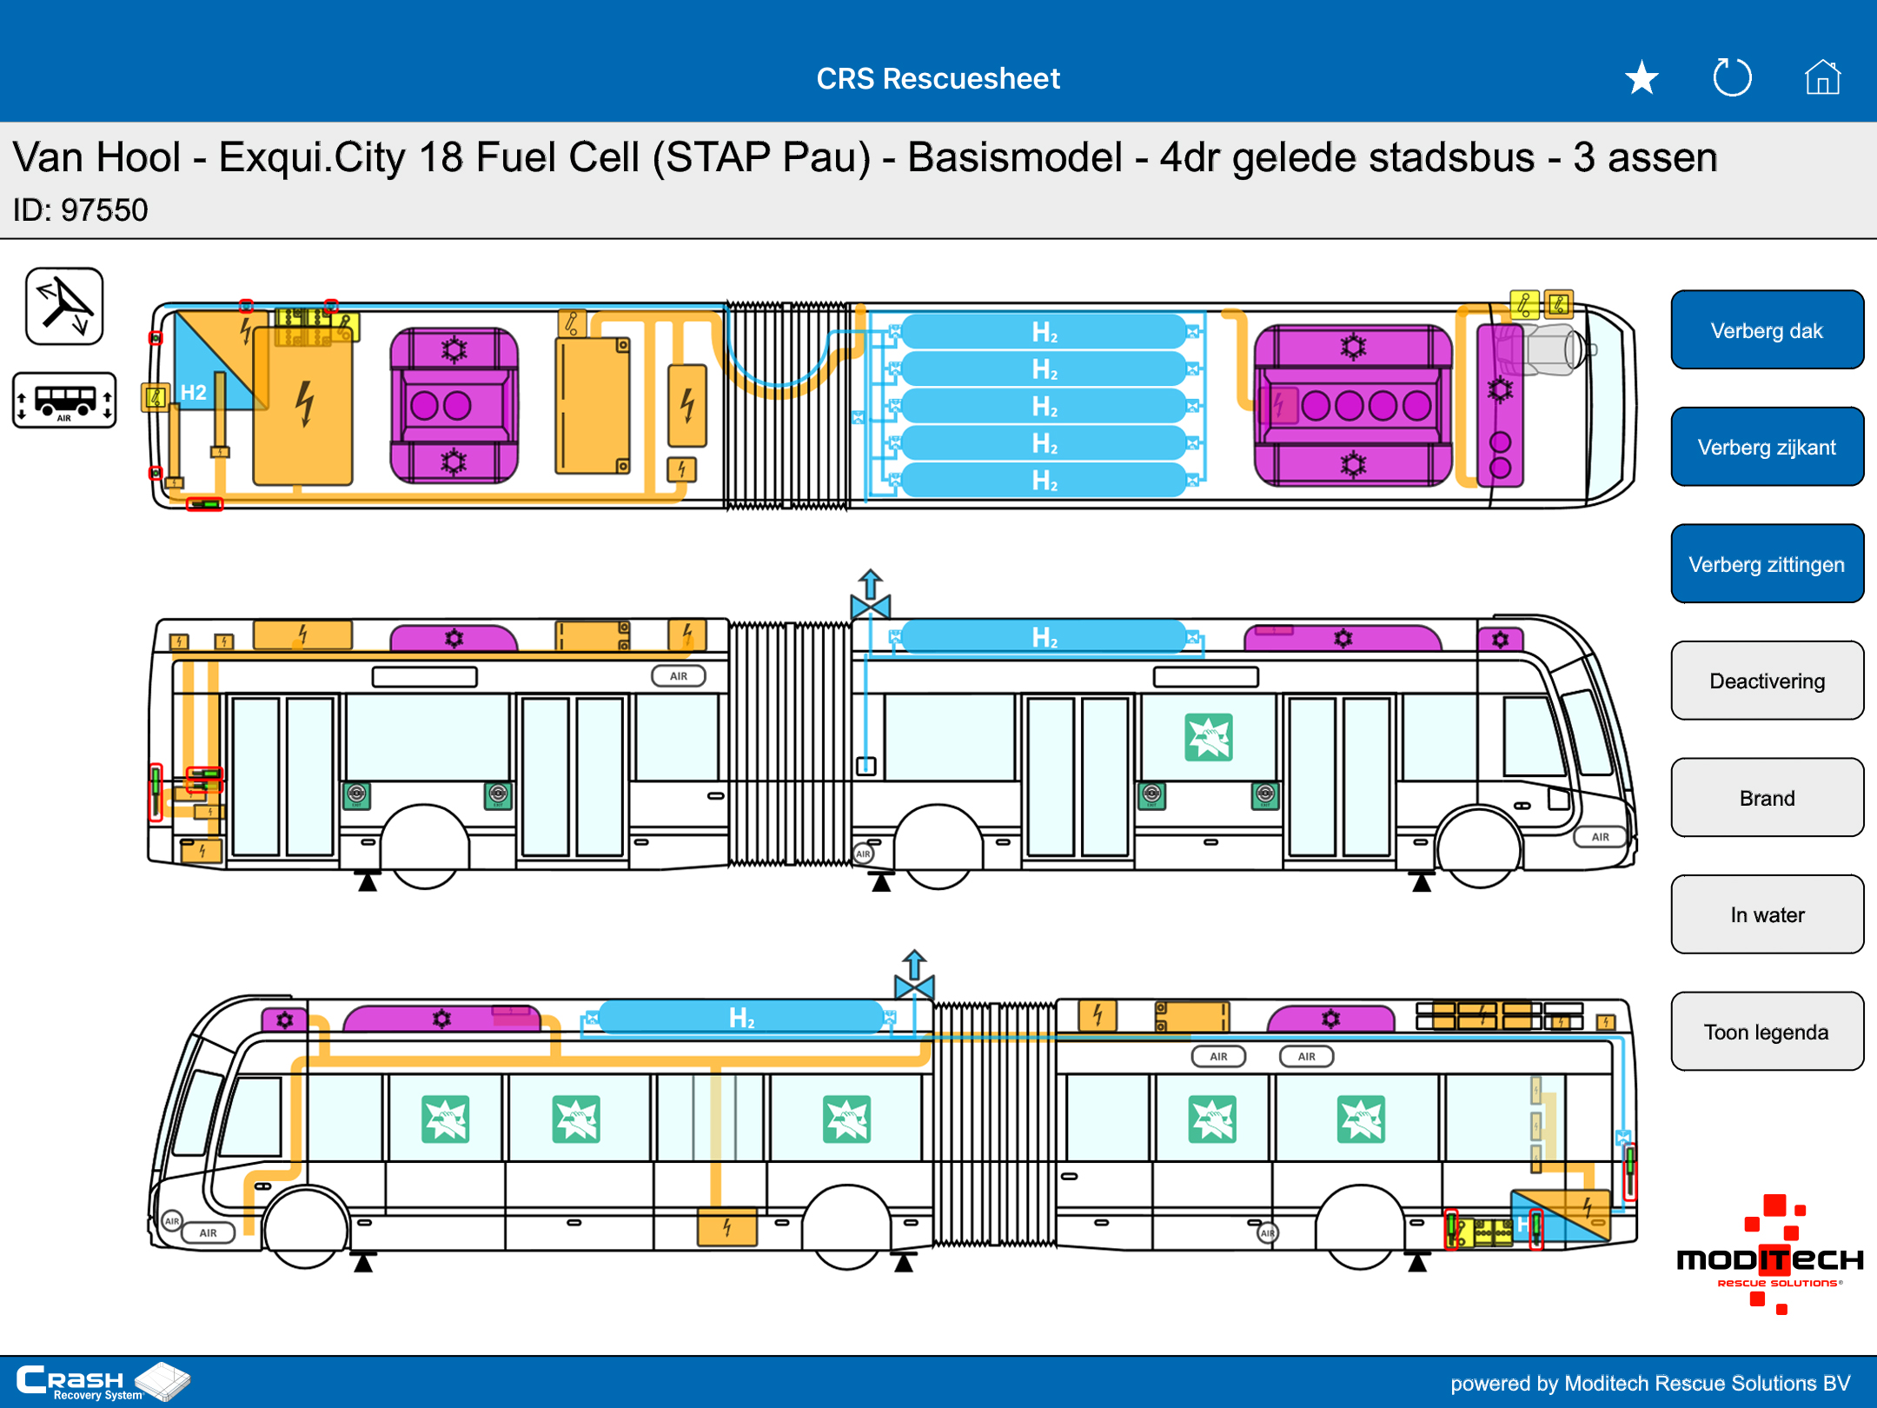1877x1408 pixels.
Task: Show legend with Toon legenda
Action: coord(1767,1032)
